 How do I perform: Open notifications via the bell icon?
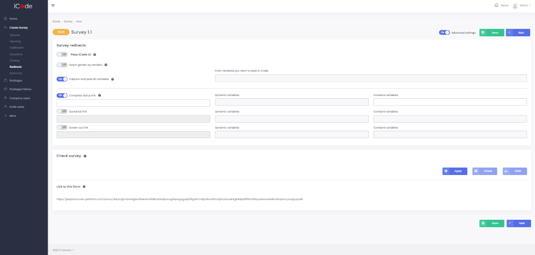tap(496, 5)
